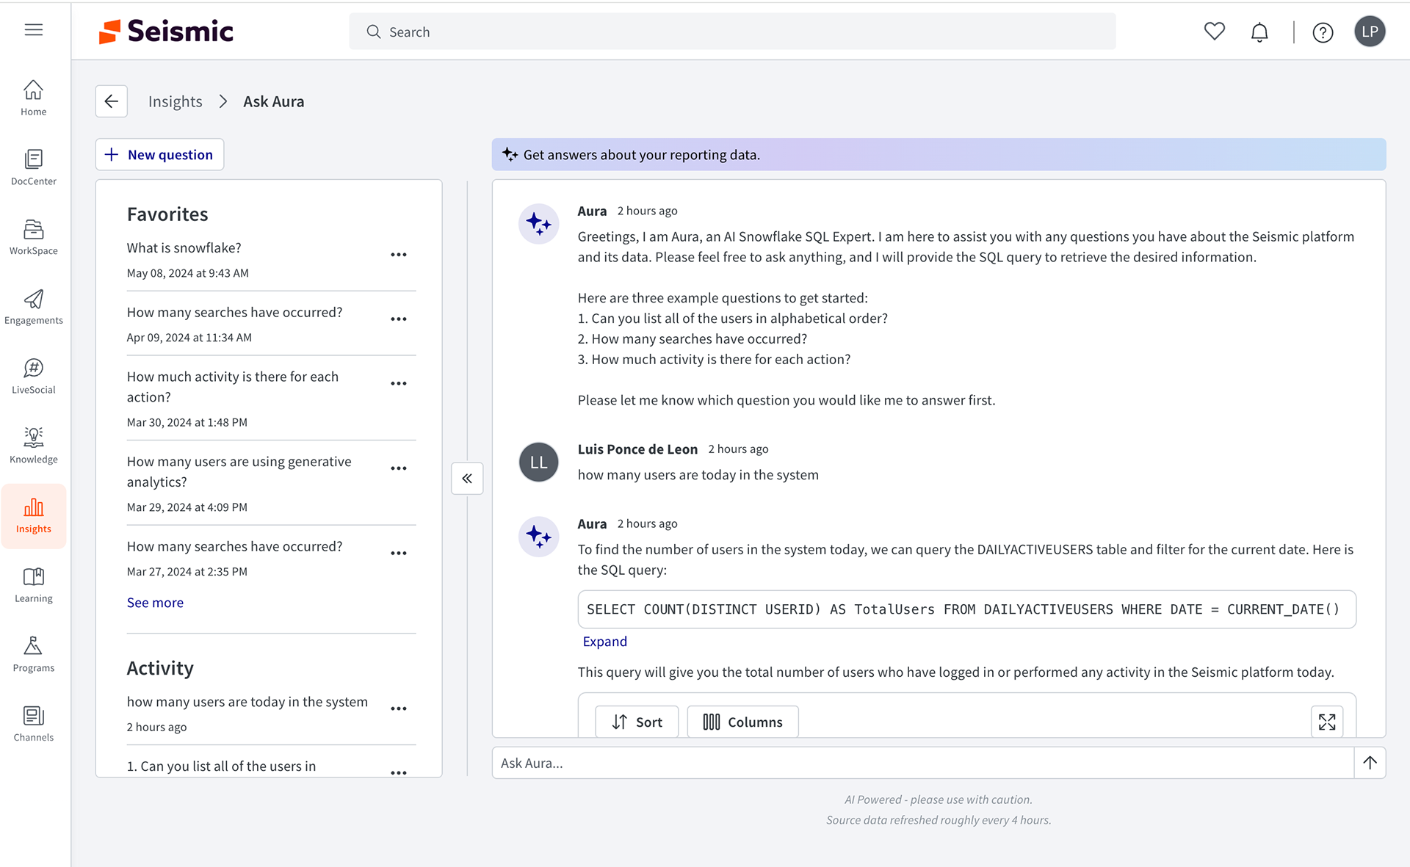Open 'What is snowflake?' favorite
Image resolution: width=1410 pixels, height=867 pixels.
tap(184, 248)
